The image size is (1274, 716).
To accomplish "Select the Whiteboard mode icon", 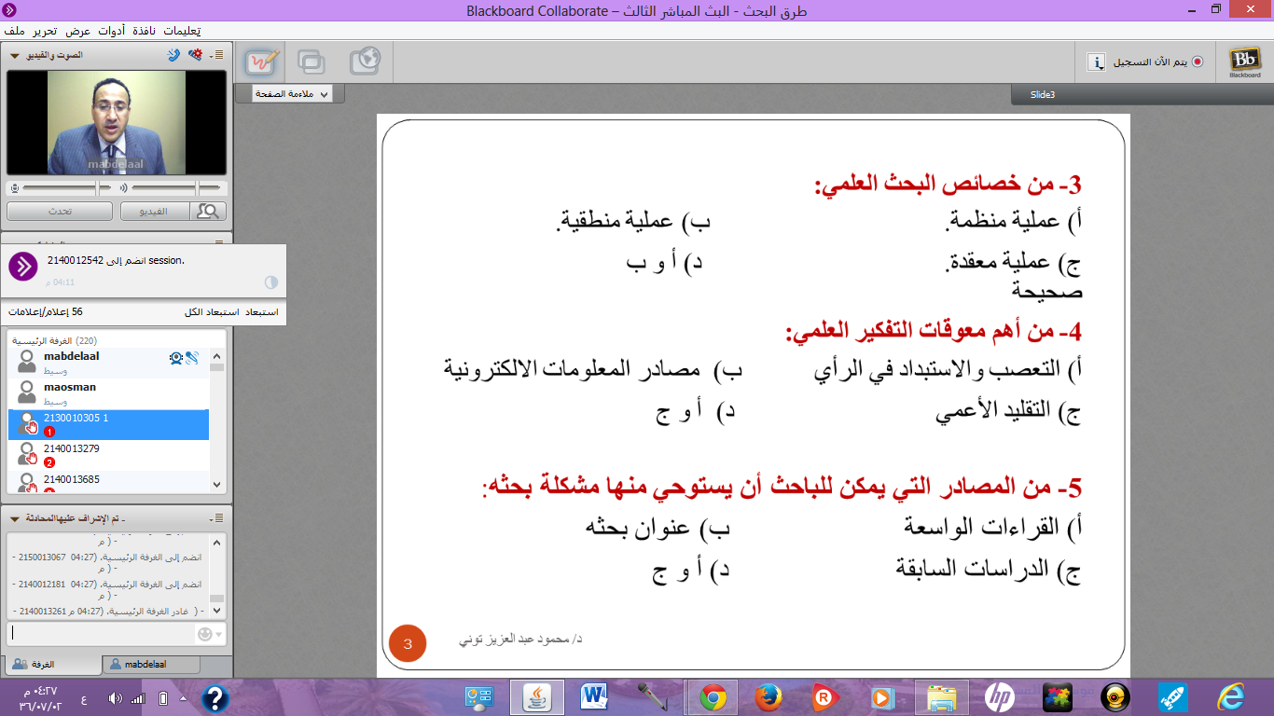I will point(262,62).
